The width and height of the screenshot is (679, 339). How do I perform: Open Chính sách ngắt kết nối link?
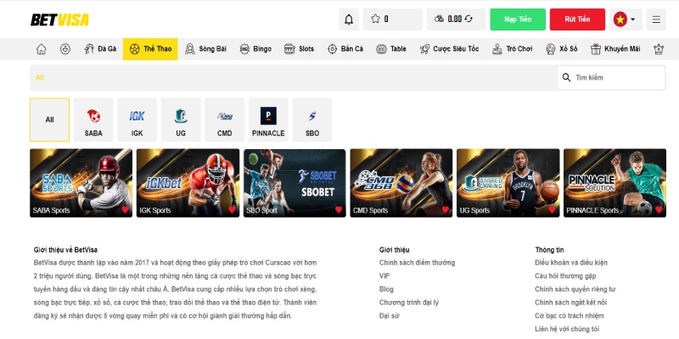[x=570, y=303]
